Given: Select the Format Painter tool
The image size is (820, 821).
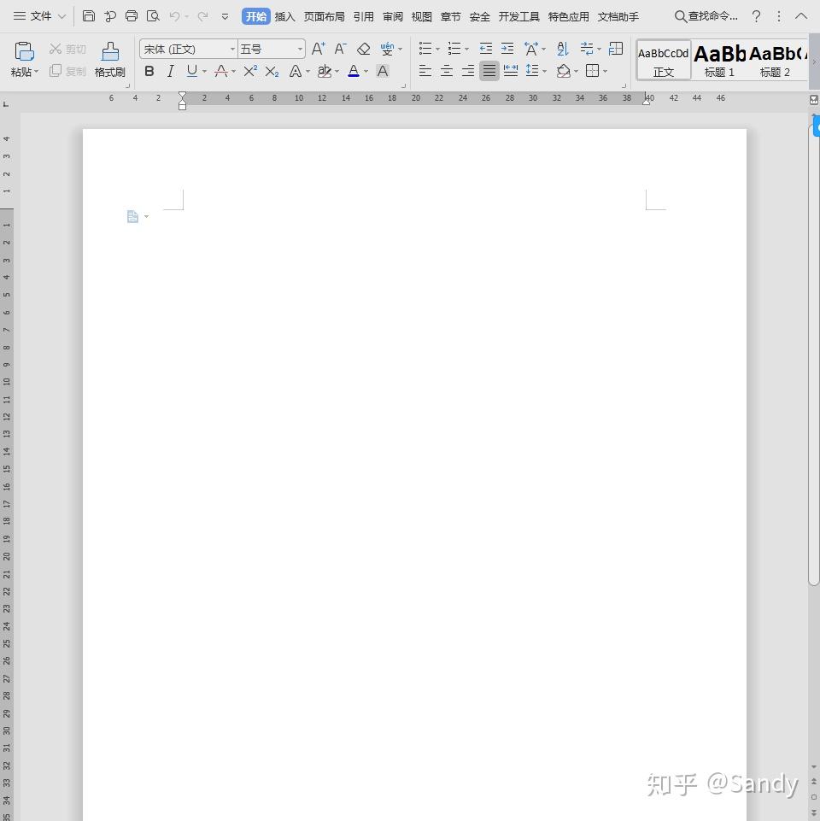Looking at the screenshot, I should 109,58.
